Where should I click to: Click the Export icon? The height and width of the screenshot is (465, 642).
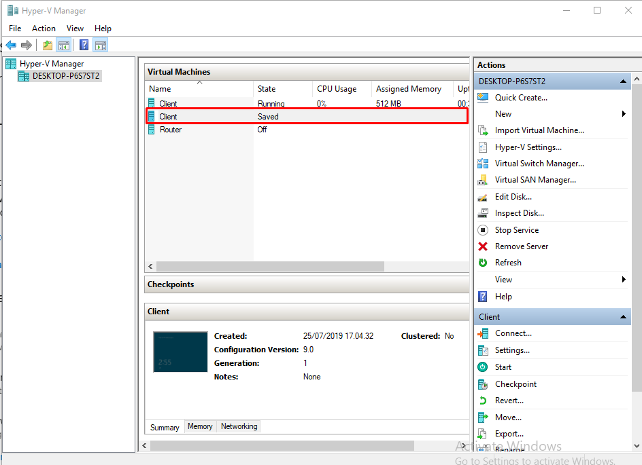pyautogui.click(x=483, y=434)
